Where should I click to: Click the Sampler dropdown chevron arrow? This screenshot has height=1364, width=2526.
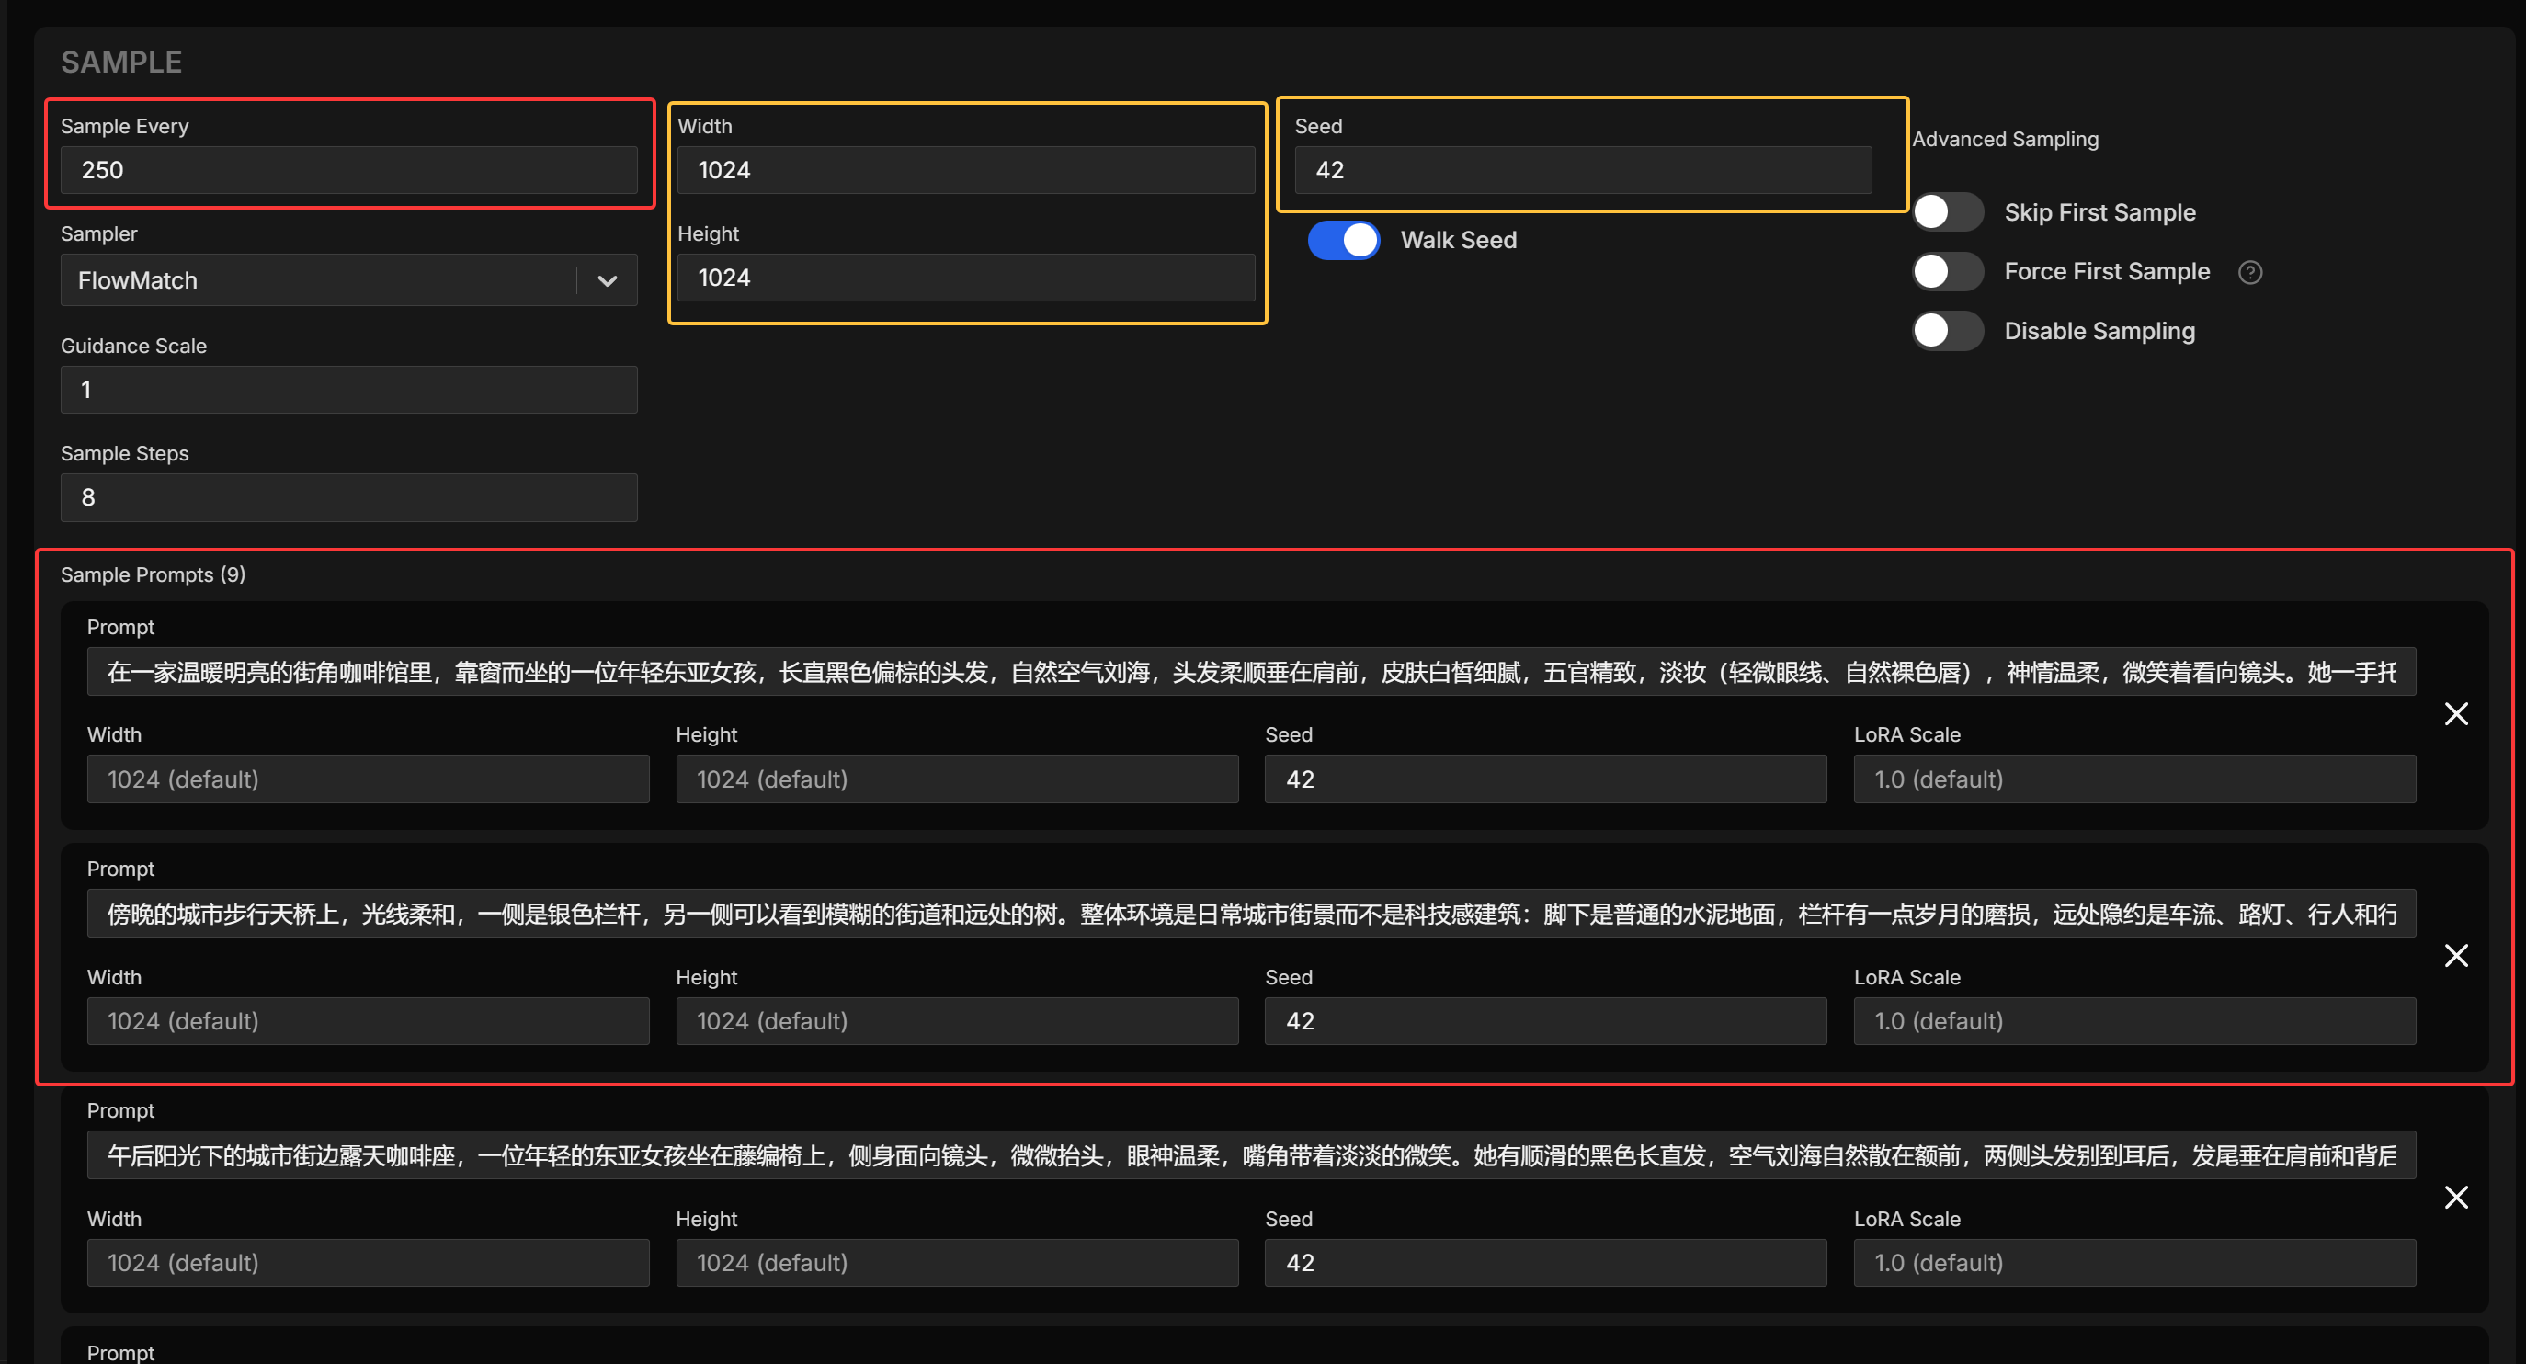[x=607, y=281]
